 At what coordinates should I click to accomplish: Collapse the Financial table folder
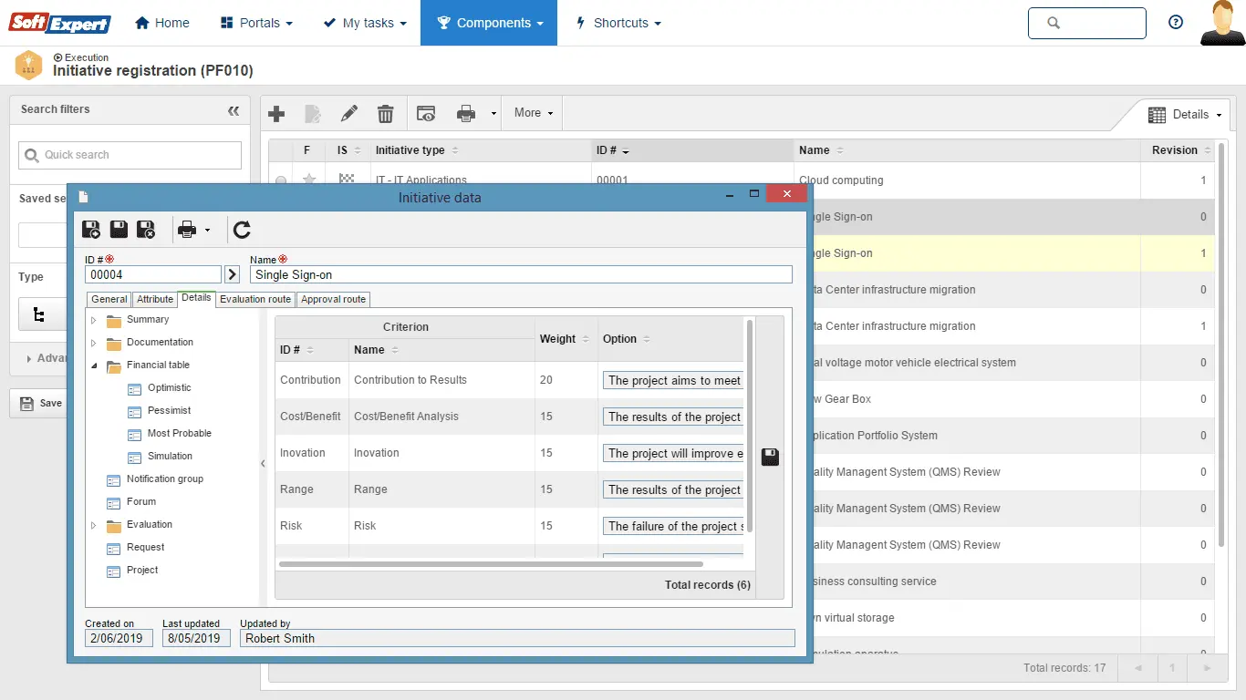pyautogui.click(x=94, y=365)
